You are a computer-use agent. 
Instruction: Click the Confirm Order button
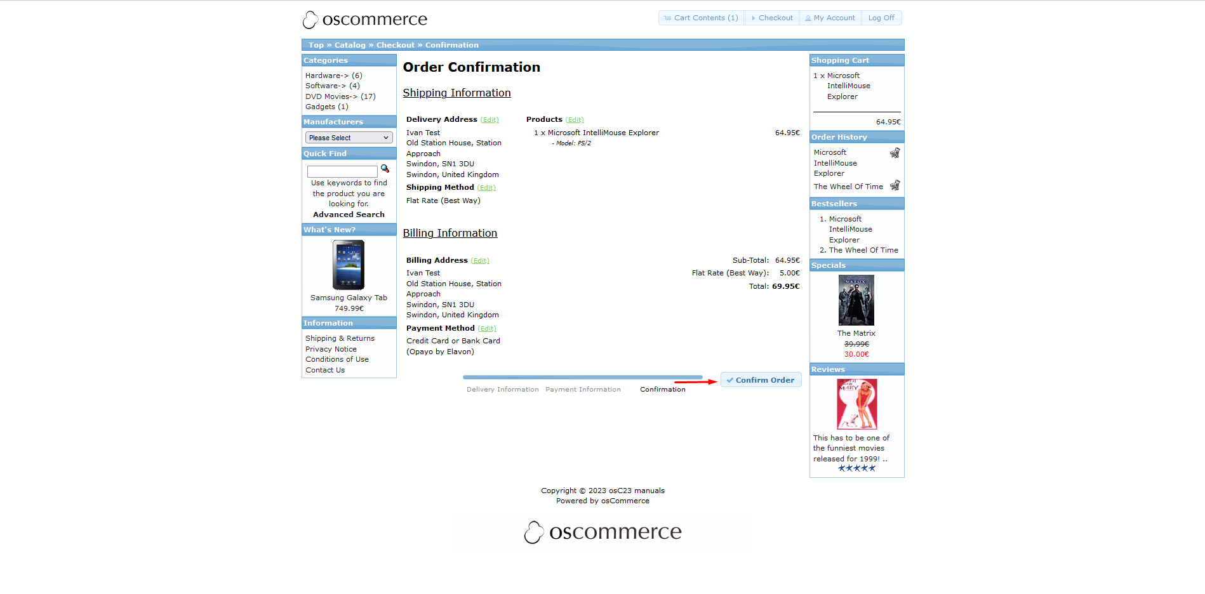[x=761, y=380]
